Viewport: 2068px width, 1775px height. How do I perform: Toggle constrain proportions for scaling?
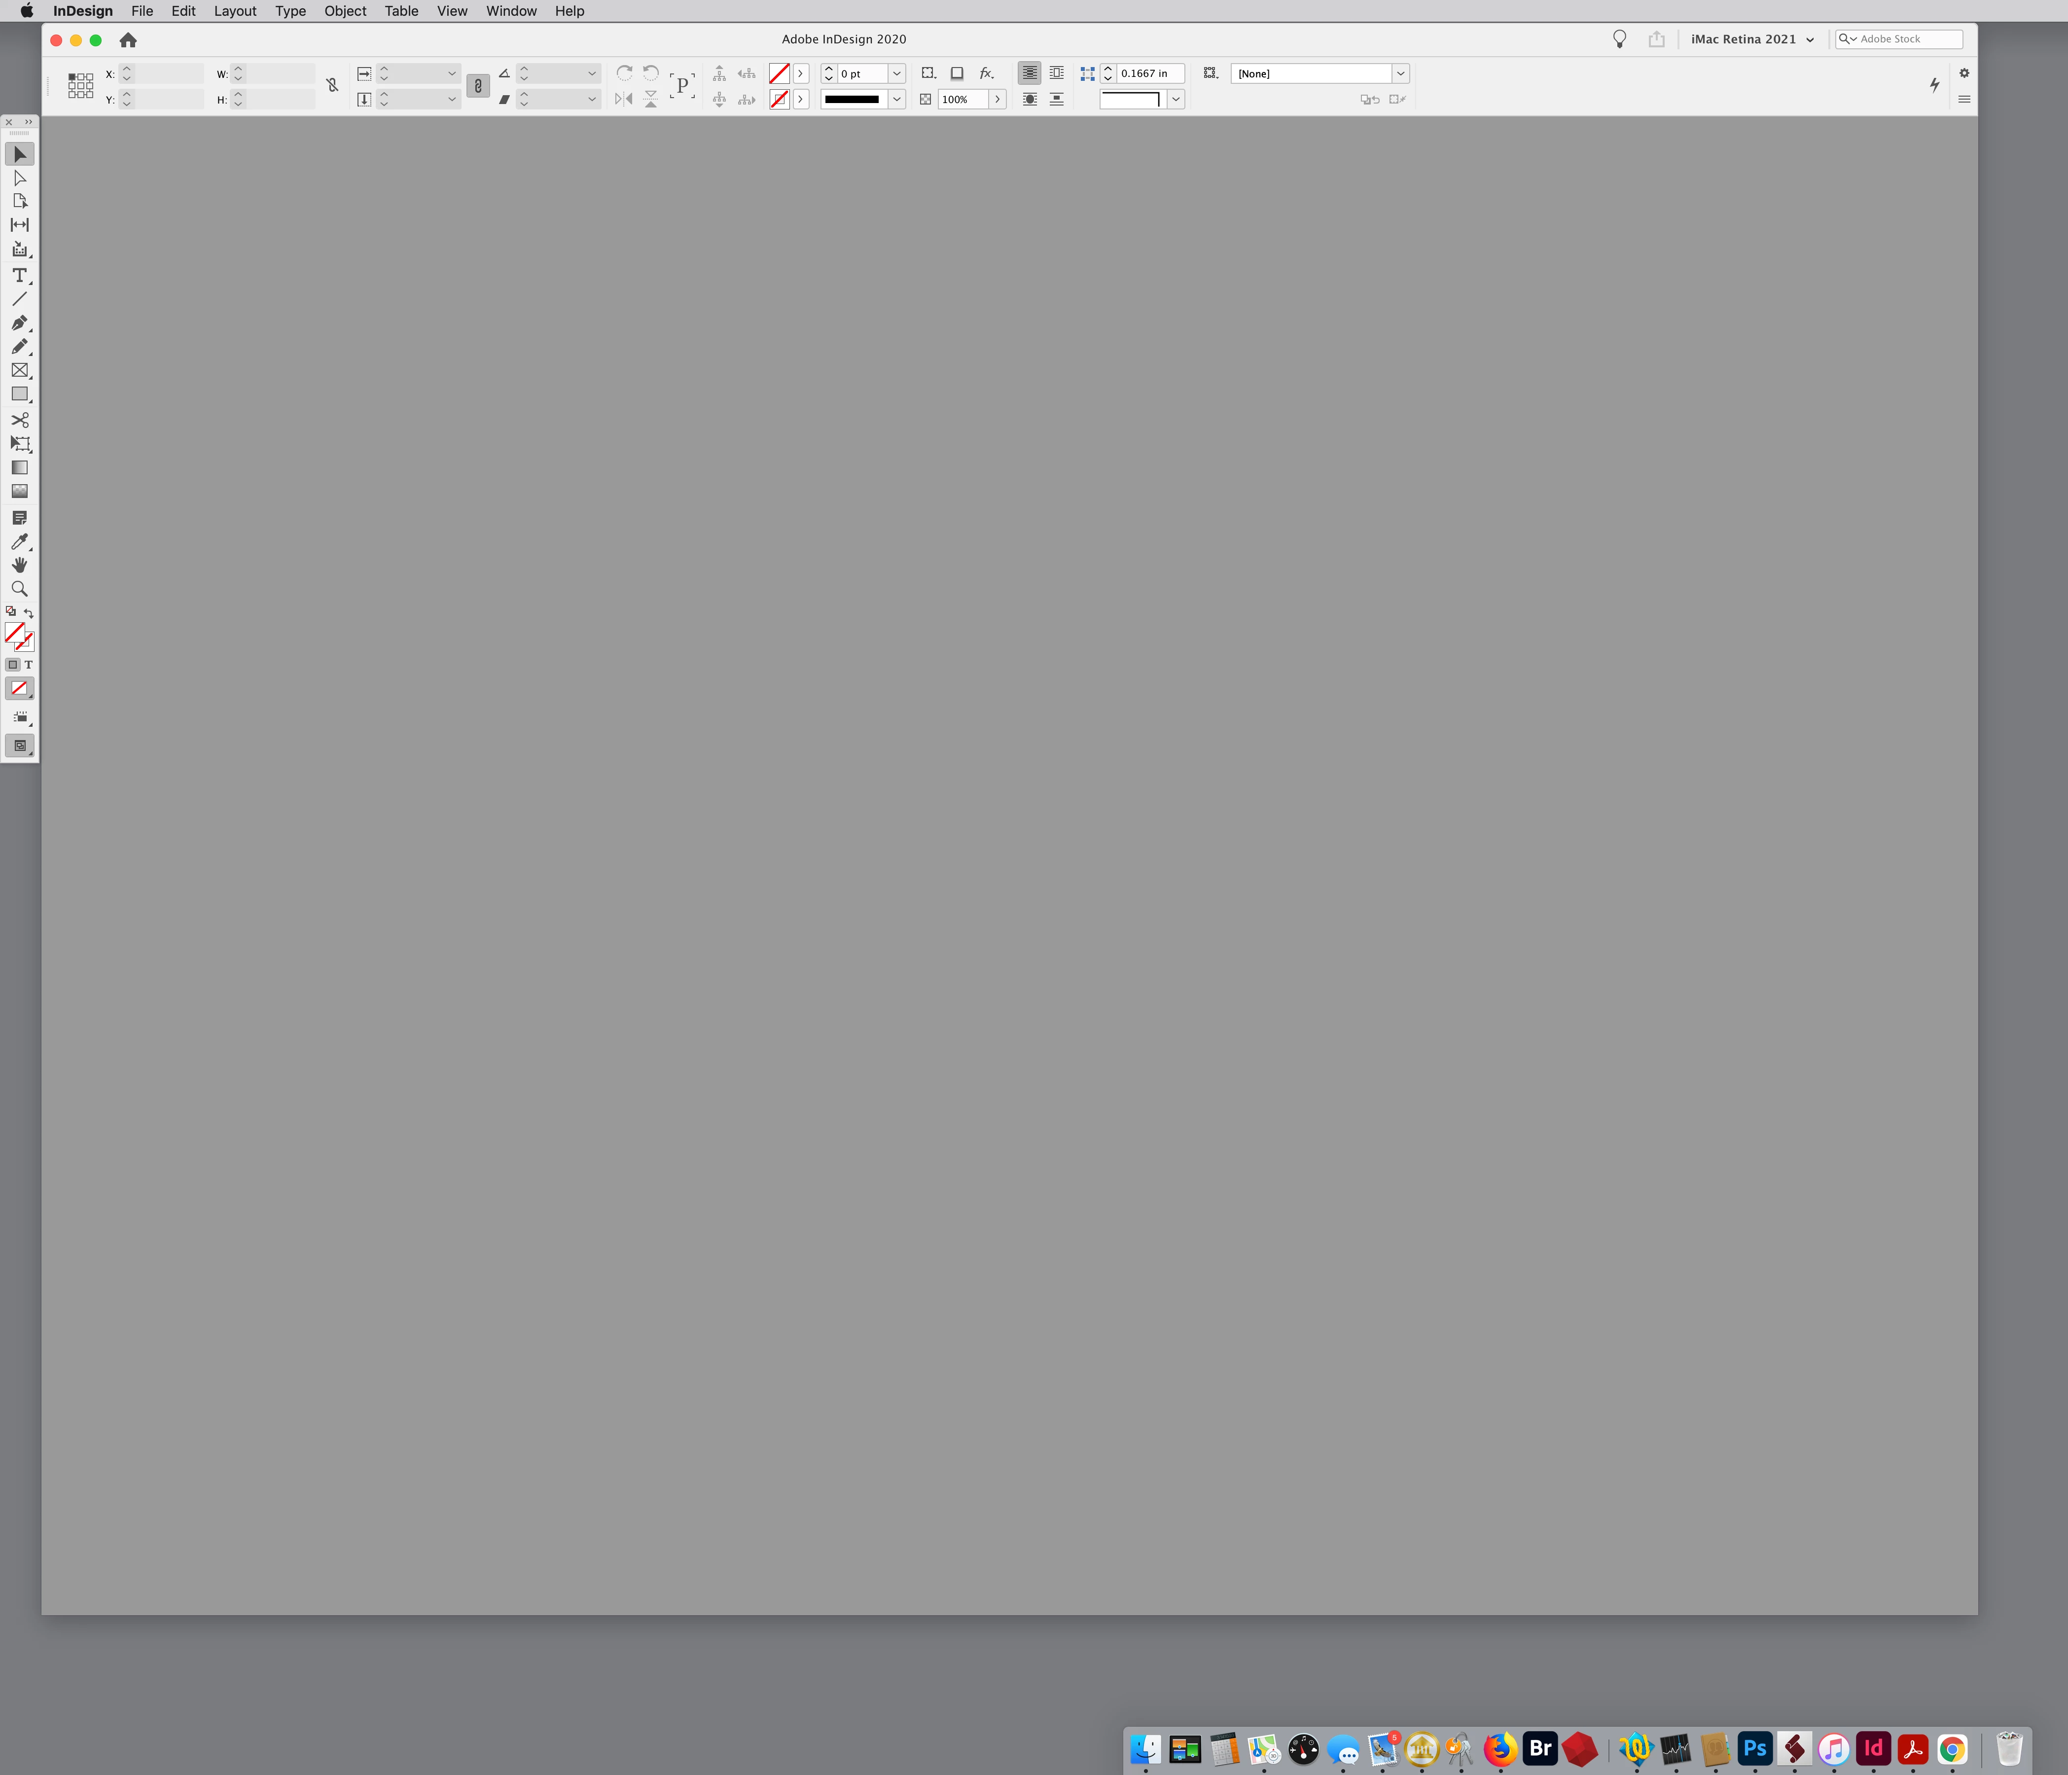tap(478, 86)
